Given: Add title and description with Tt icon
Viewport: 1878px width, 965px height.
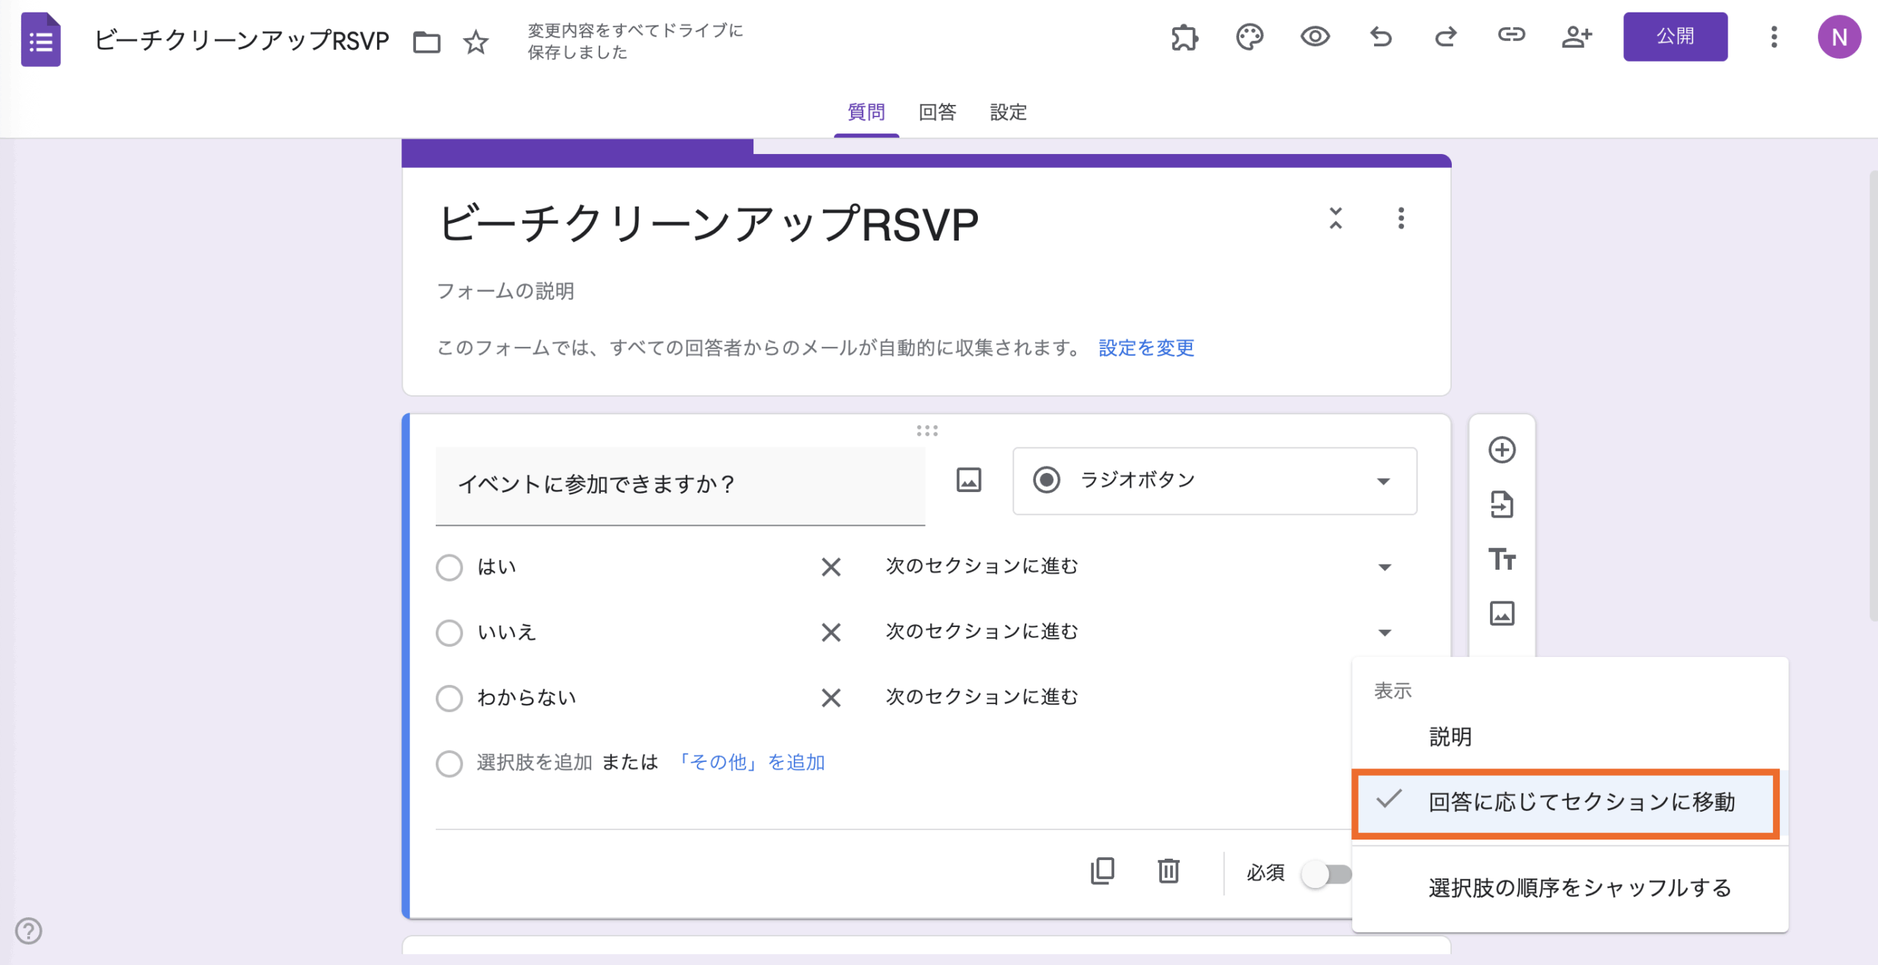Looking at the screenshot, I should (1502, 559).
